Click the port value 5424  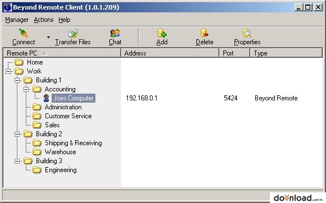coord(231,98)
